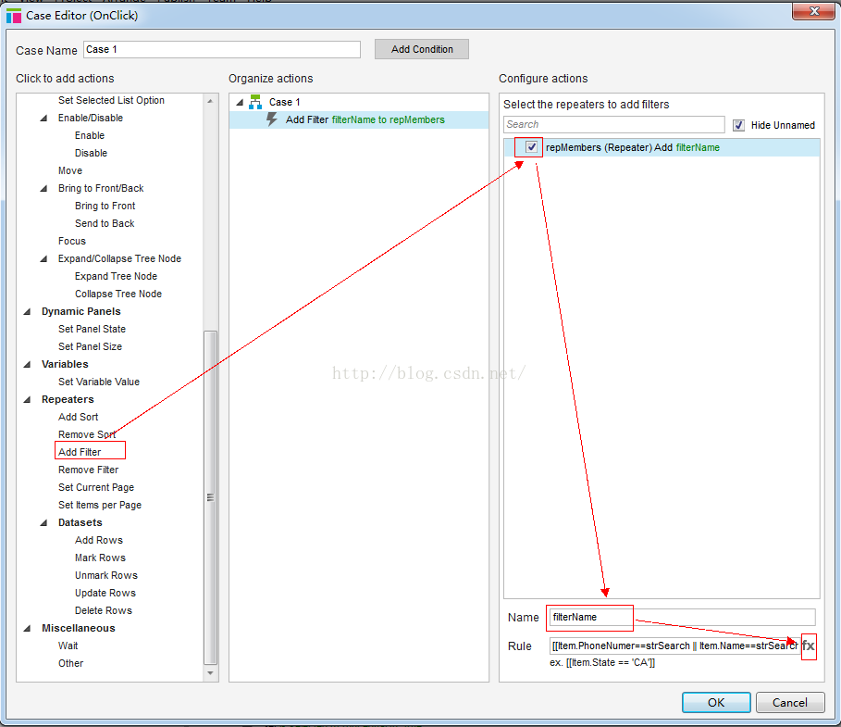Add the Remove Filter action
Screen dimensions: 841x727
pyautogui.click(x=89, y=470)
